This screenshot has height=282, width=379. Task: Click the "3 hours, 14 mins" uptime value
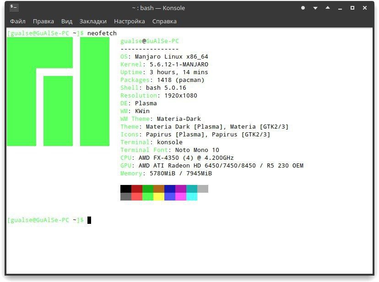click(179, 72)
